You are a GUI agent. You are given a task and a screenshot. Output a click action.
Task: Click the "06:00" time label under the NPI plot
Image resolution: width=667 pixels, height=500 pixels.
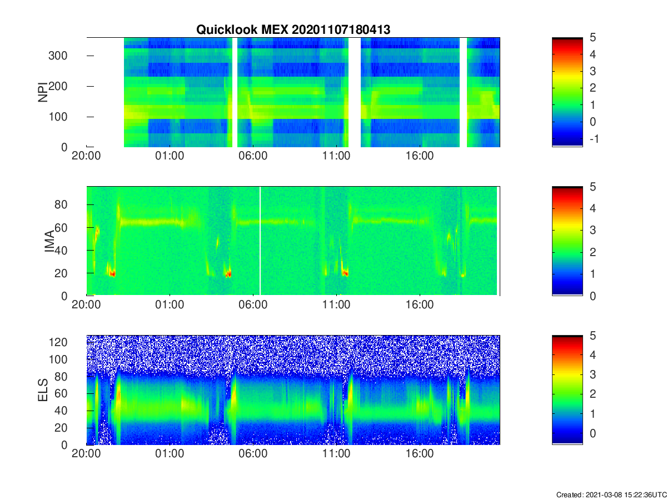click(x=253, y=156)
